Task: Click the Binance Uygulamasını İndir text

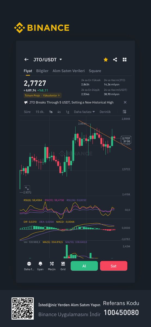Action: [x=69, y=314]
